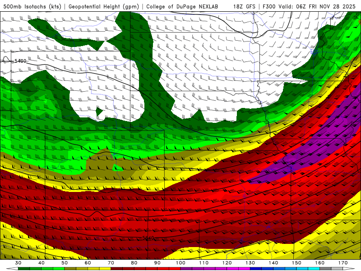This screenshot has width=361, height=271.
Task: Click the bright yellow swatch ending at 70
Action: (x=105, y=269)
